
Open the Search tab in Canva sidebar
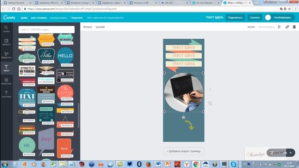pyautogui.click(x=6, y=29)
